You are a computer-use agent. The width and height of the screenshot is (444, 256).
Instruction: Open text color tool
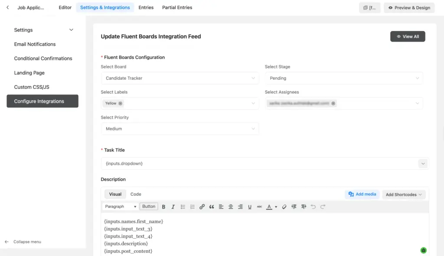tap(269, 207)
